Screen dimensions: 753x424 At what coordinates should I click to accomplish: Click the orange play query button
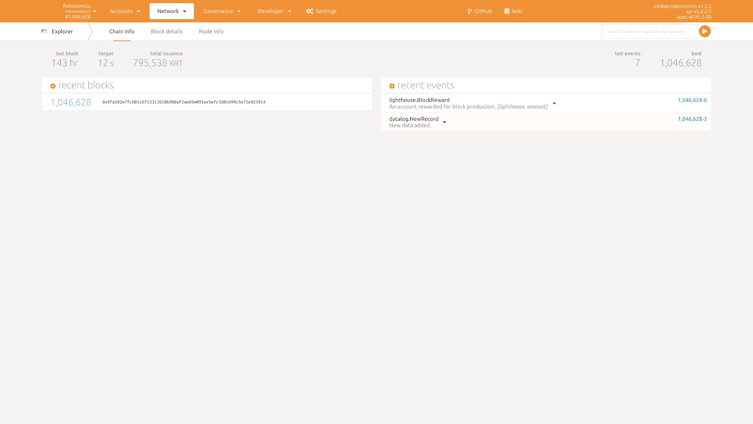(704, 31)
